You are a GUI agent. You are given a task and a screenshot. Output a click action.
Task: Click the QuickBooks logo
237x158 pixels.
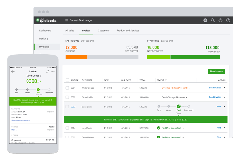(x=46, y=20)
